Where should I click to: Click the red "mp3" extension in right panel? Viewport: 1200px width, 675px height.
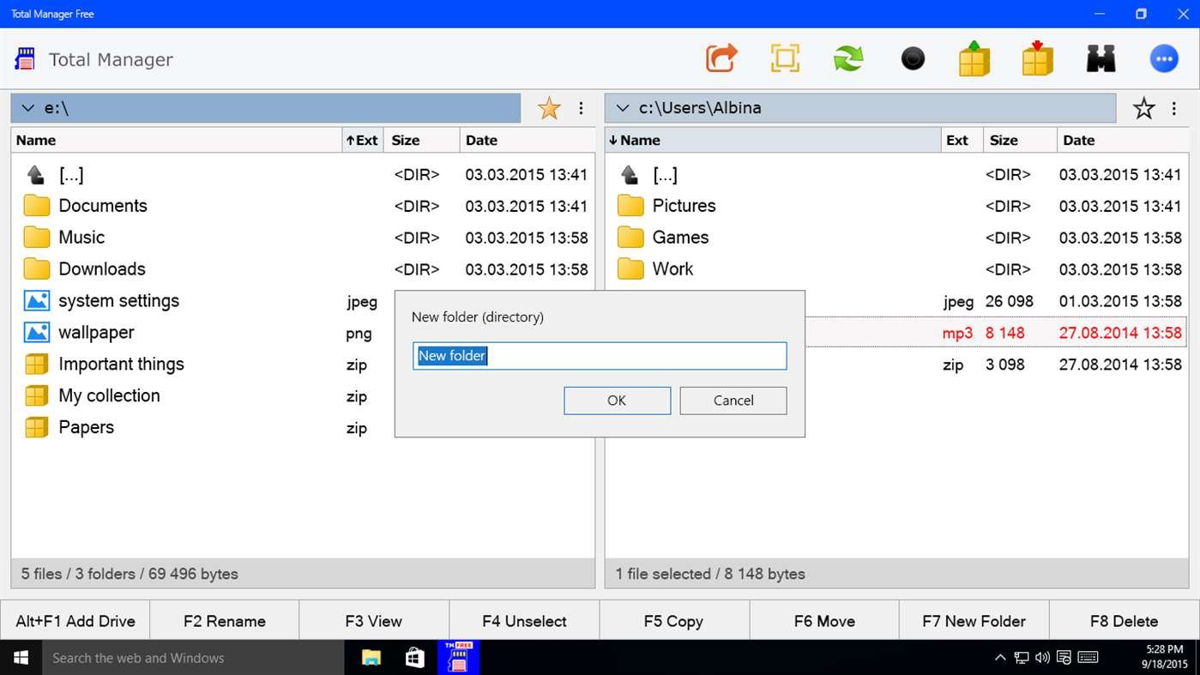pos(957,334)
